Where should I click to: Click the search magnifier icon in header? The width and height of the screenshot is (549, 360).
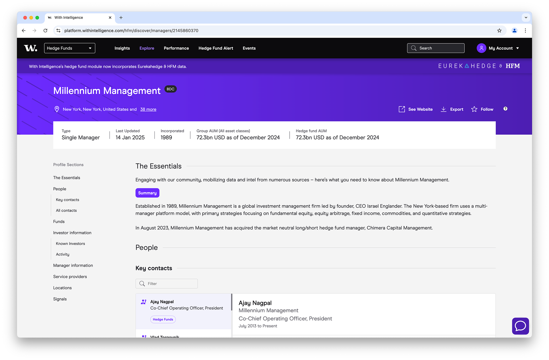(x=413, y=48)
